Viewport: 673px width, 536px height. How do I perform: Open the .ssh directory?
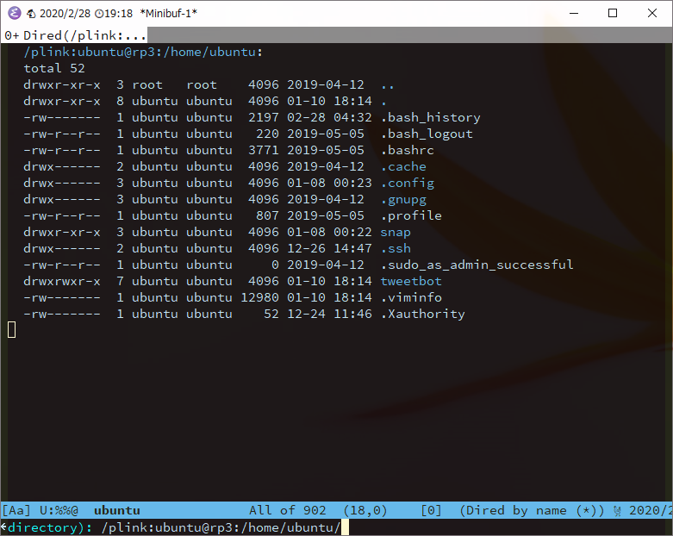tap(396, 248)
